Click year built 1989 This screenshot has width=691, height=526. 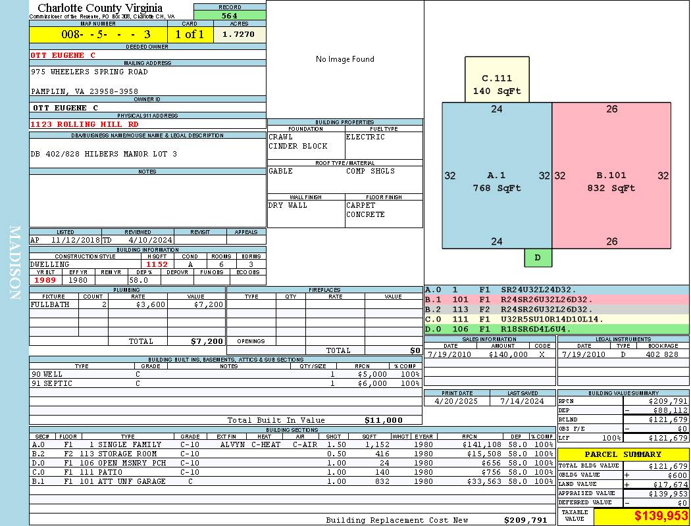tap(45, 280)
